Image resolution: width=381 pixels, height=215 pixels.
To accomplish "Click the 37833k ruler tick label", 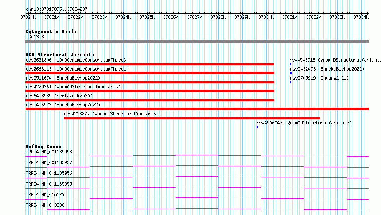I will [337, 17].
